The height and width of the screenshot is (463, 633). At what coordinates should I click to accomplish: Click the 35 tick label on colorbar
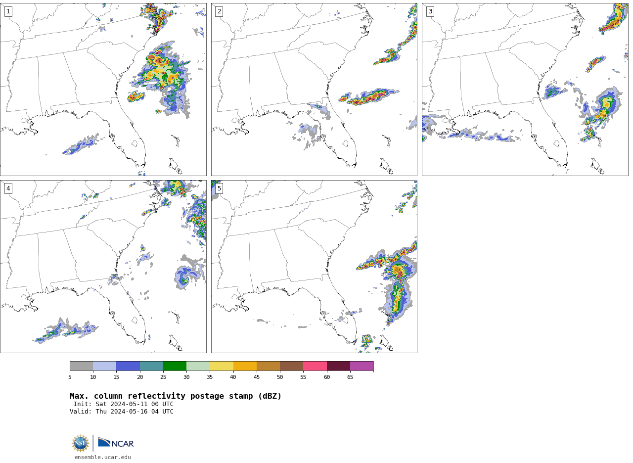point(210,377)
